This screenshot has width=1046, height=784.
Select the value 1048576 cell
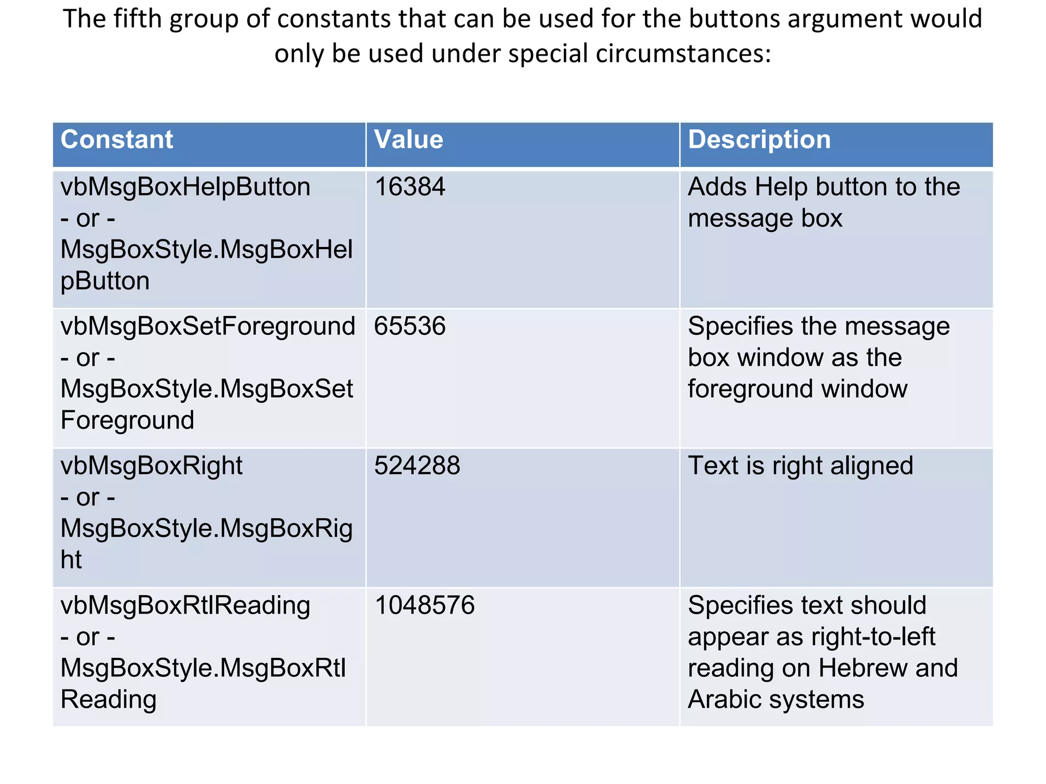523,657
